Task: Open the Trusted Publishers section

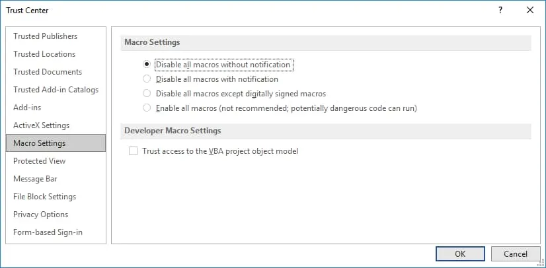Action: [x=45, y=36]
